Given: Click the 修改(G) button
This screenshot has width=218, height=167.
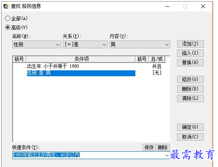Looking at the screenshot, I should point(190,79).
